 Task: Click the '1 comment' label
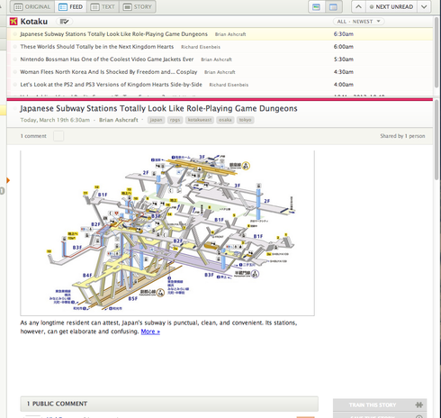[33, 136]
